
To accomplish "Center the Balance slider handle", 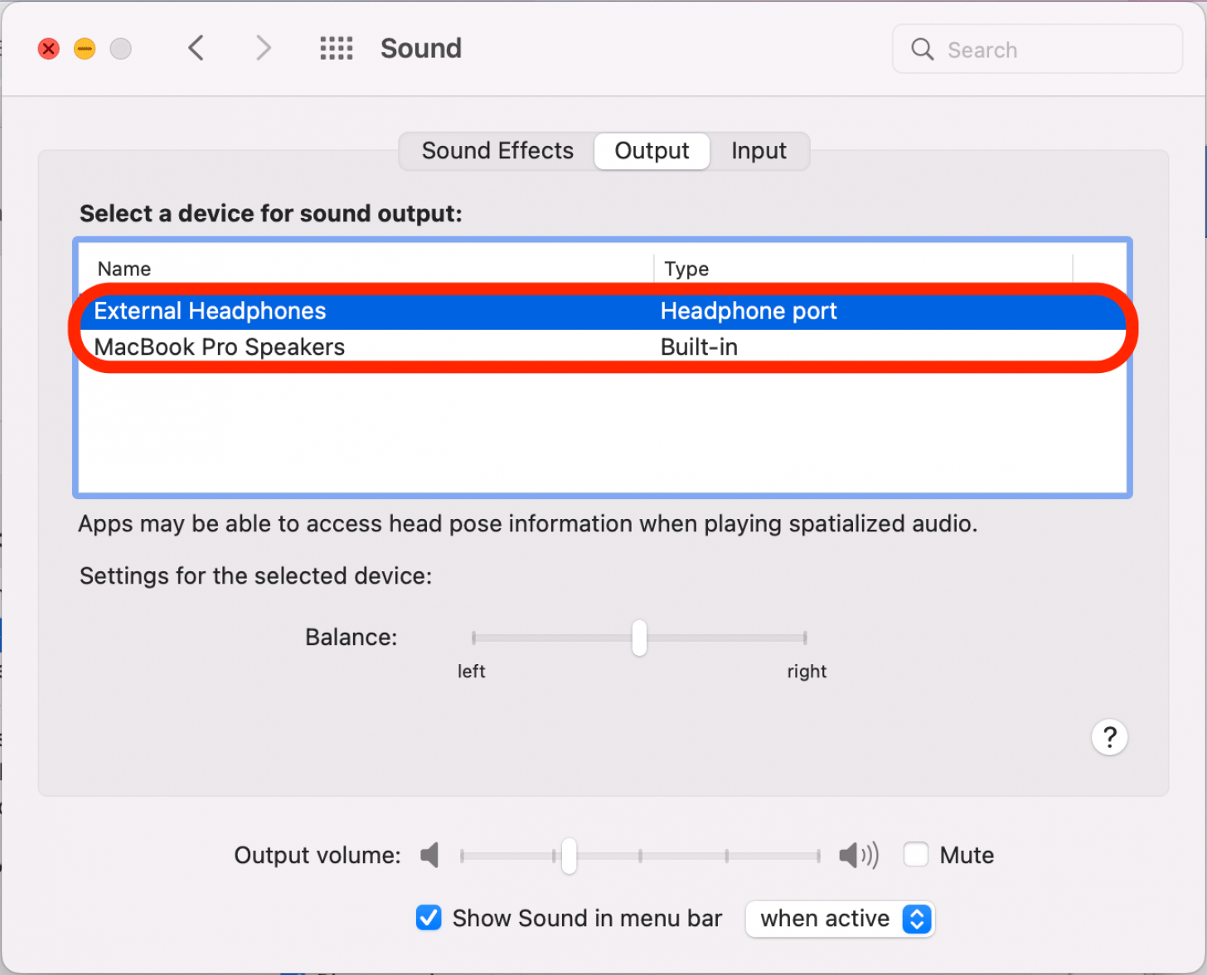I will pos(638,638).
